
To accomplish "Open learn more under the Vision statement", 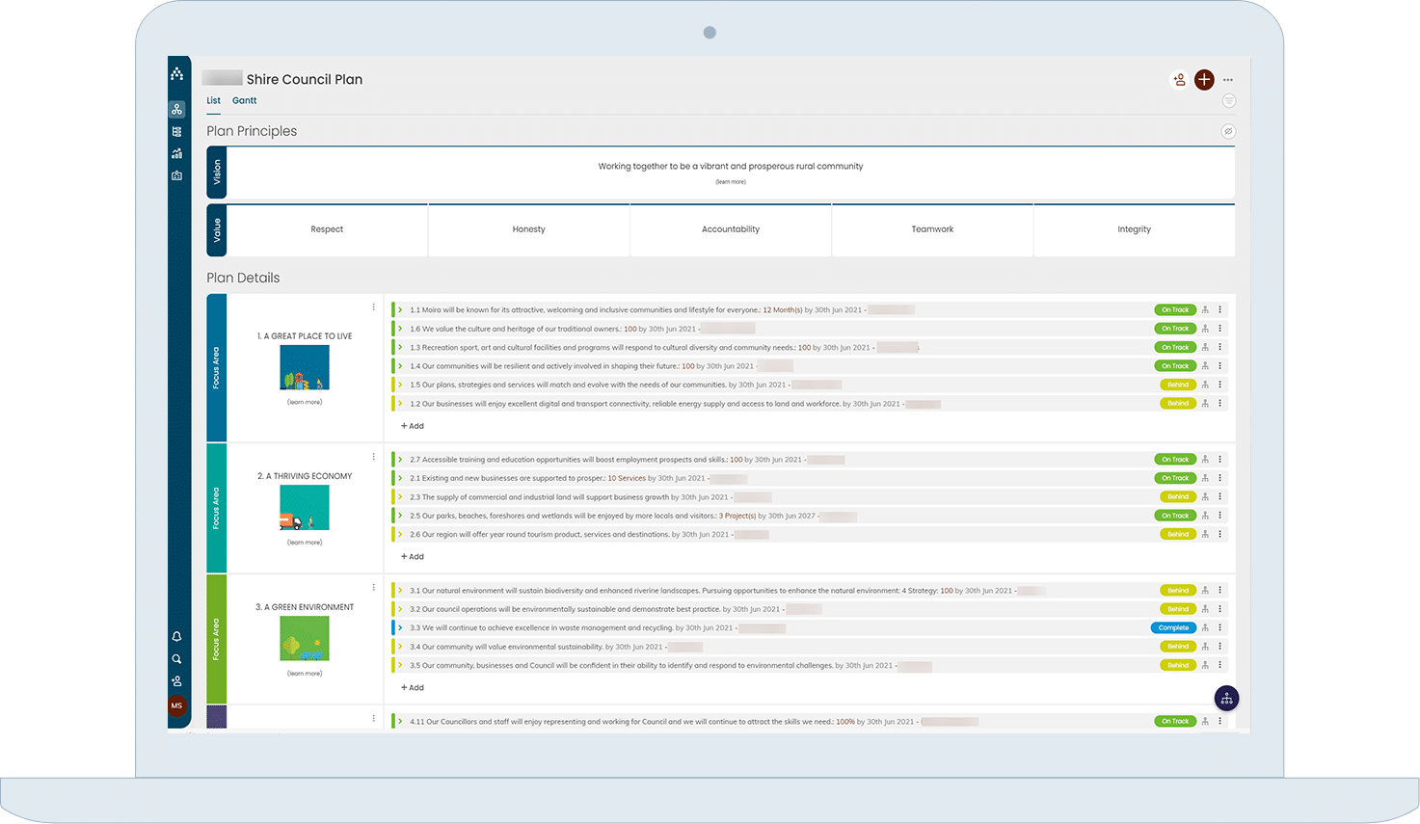I will pos(731,181).
